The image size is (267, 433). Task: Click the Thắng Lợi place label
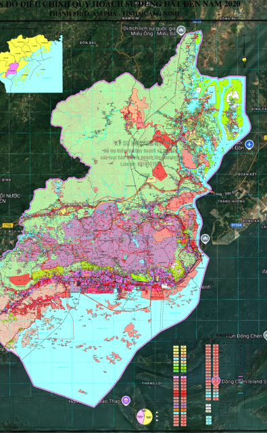[152, 384]
